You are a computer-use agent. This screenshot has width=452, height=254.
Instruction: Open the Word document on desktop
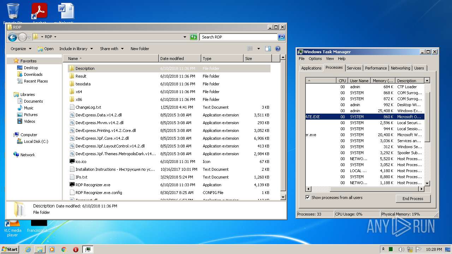tap(66, 12)
